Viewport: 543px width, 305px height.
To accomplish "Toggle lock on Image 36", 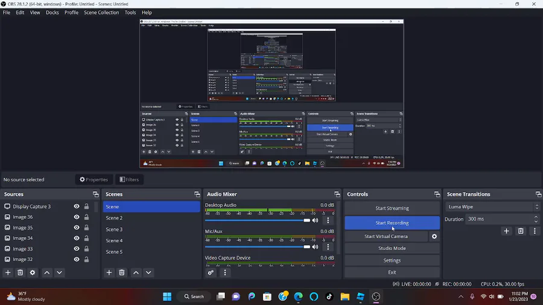I will tap(86, 217).
